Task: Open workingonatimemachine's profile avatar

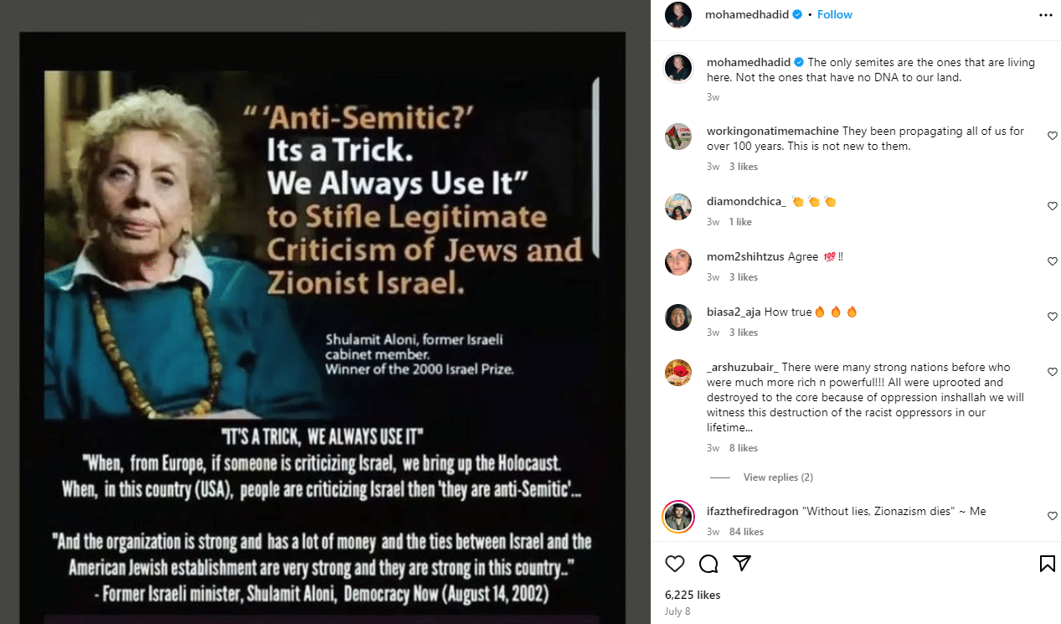Action: pyautogui.click(x=678, y=137)
